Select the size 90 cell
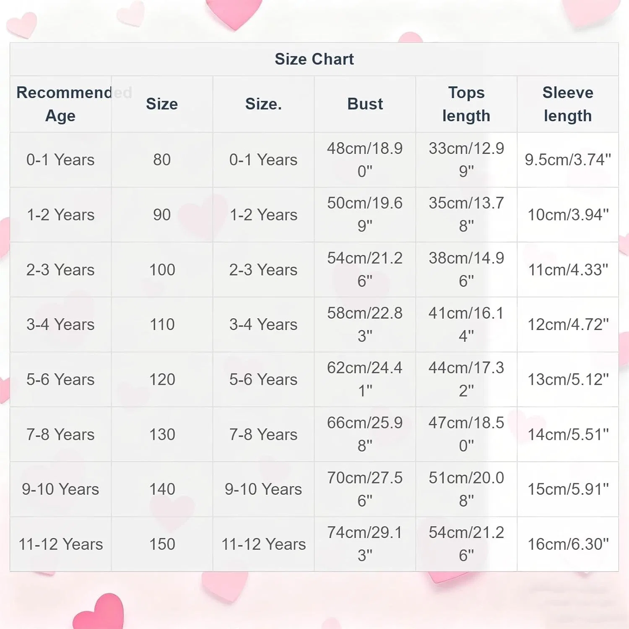 click(162, 215)
